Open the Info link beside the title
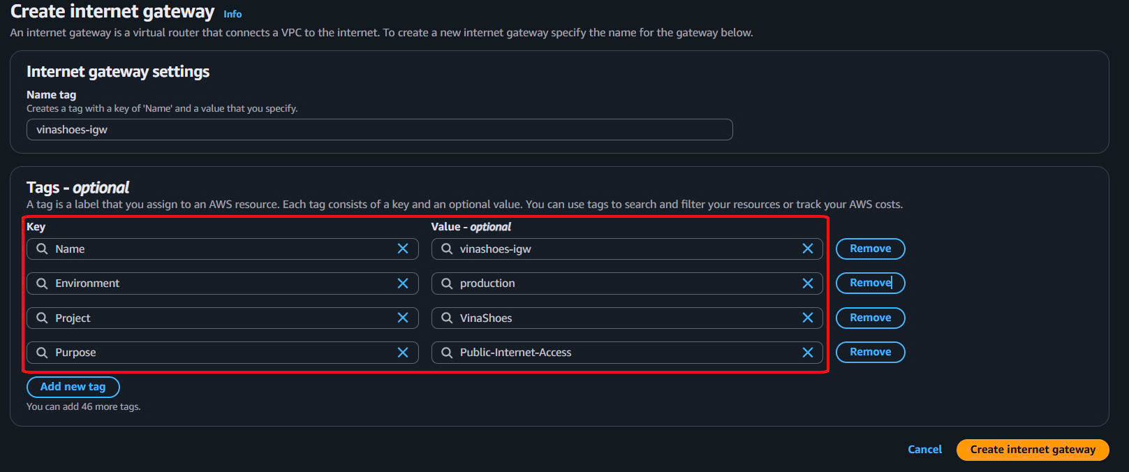The height and width of the screenshot is (472, 1129). click(233, 14)
